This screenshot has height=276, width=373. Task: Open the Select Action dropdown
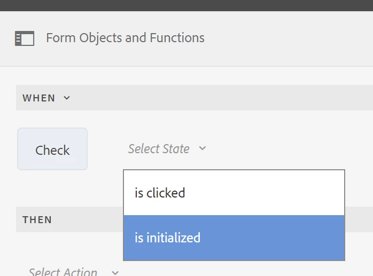(63, 272)
